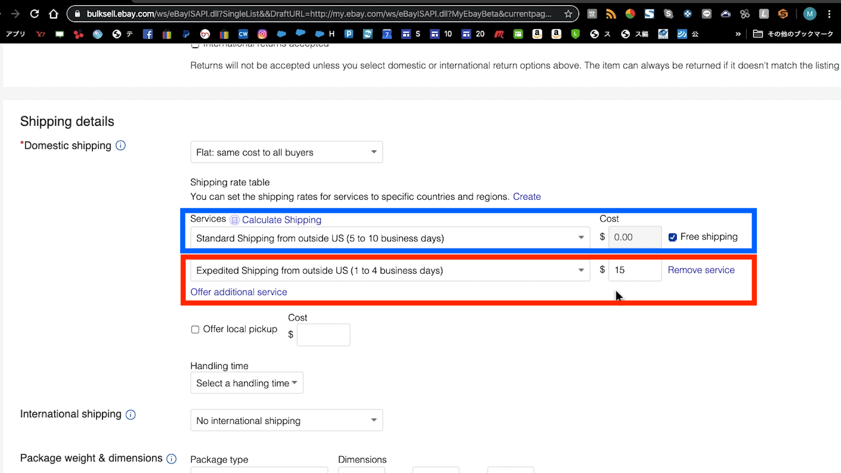841x473 pixels.
Task: Open the Chrome three-dot menu
Action: pos(829,14)
